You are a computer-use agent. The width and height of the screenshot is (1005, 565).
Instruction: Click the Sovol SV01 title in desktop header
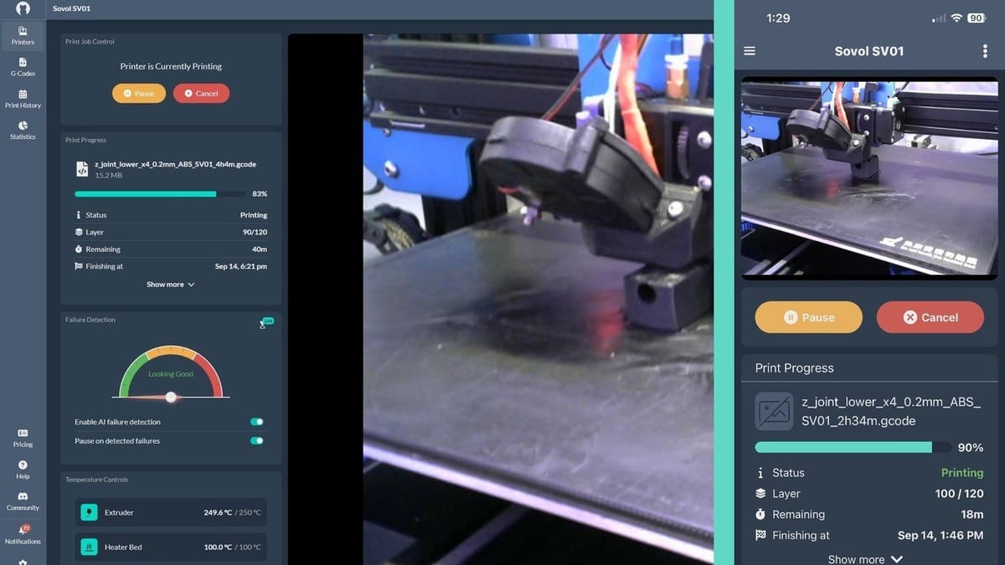click(x=72, y=8)
